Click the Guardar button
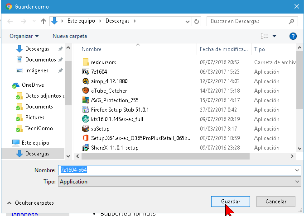 pyautogui.click(x=230, y=202)
